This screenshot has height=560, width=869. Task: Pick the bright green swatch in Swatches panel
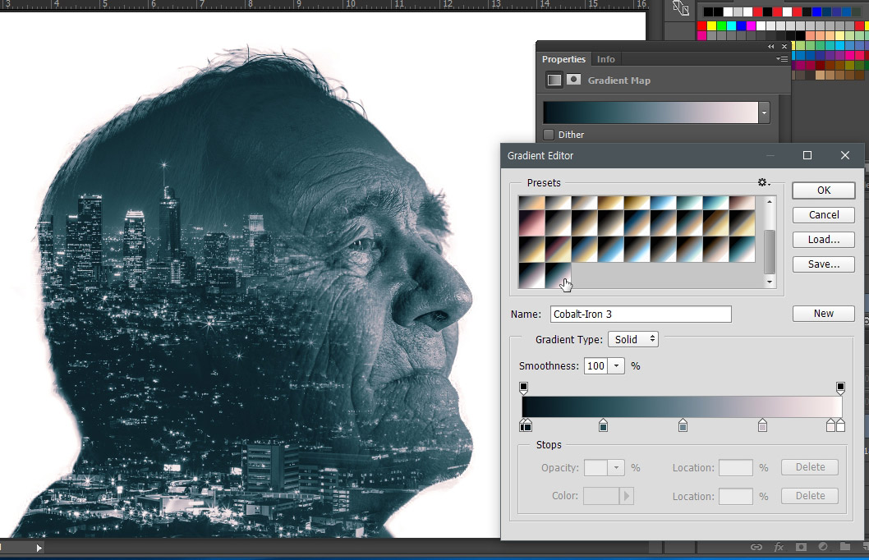click(722, 25)
